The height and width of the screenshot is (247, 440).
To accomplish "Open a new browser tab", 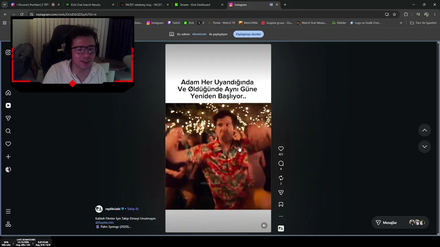I will pyautogui.click(x=285, y=5).
